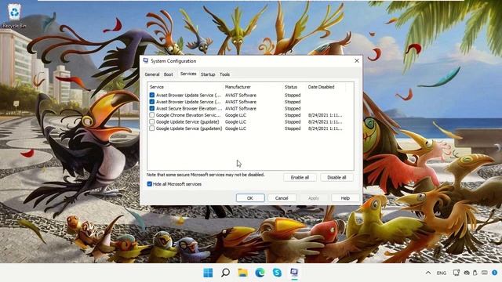Image resolution: width=502 pixels, height=282 pixels.
Task: Open taskbar Search
Action: [225, 273]
